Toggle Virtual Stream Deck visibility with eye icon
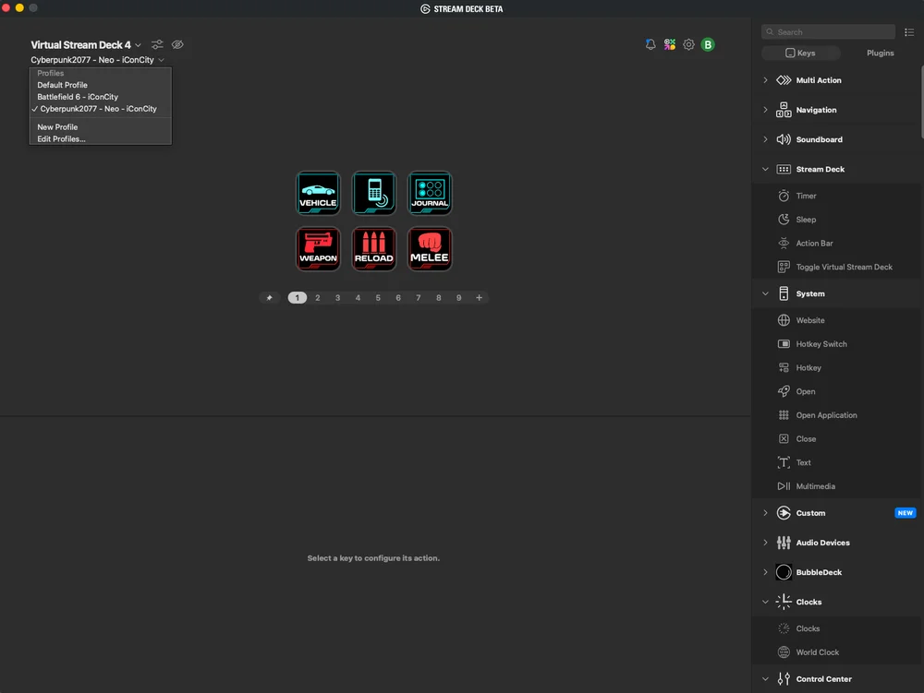924x693 pixels. click(x=177, y=44)
